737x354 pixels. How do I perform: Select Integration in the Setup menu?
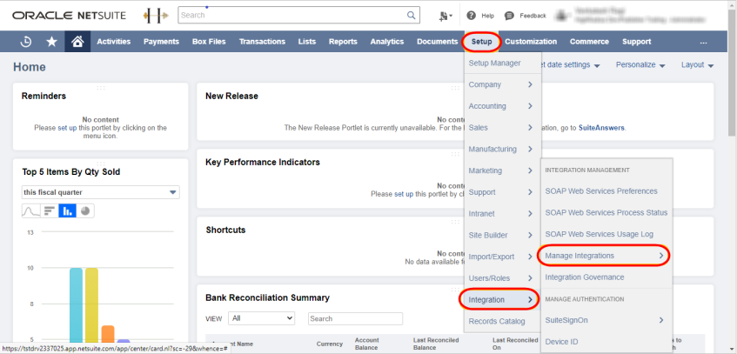[500, 300]
